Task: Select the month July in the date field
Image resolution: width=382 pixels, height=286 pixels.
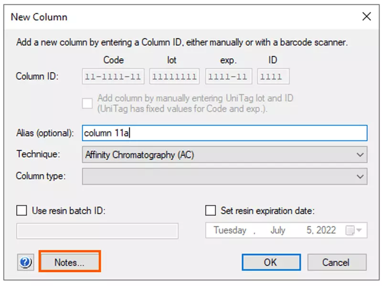Action: (x=277, y=231)
